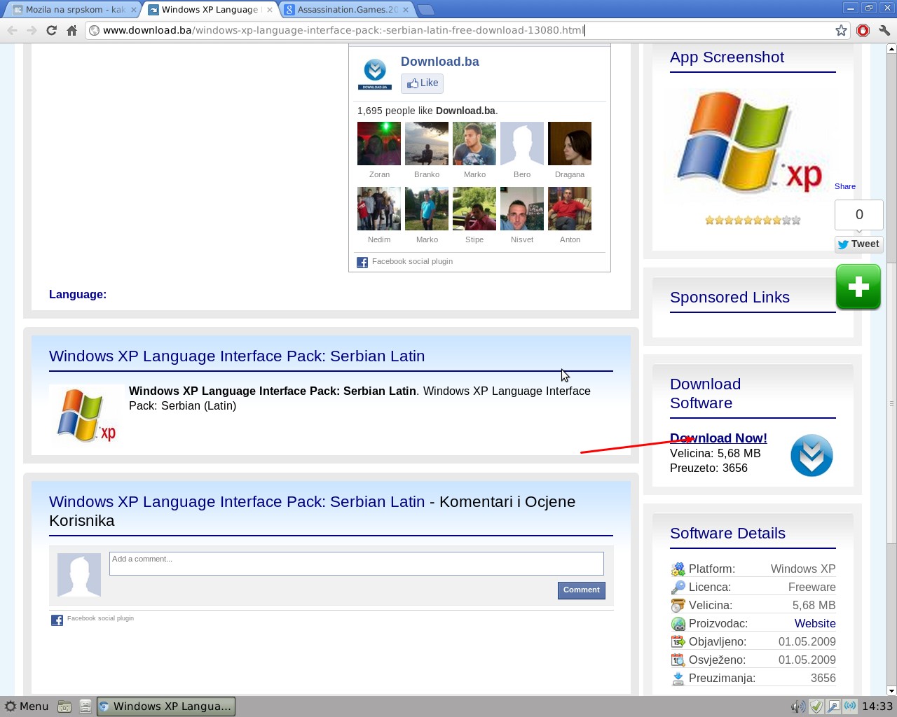Click the Download Now! link

[718, 438]
